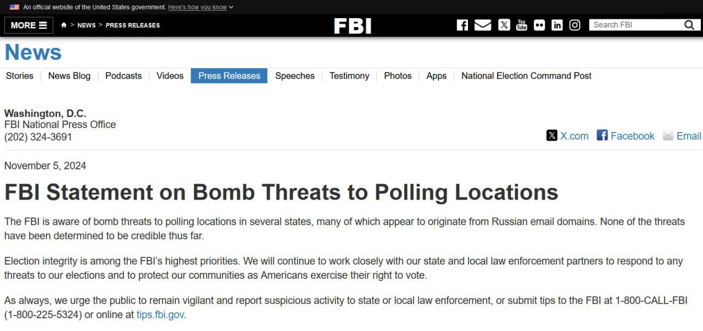Click the tips.fbi.gov link
Screen dimensions: 703x331
coord(160,315)
